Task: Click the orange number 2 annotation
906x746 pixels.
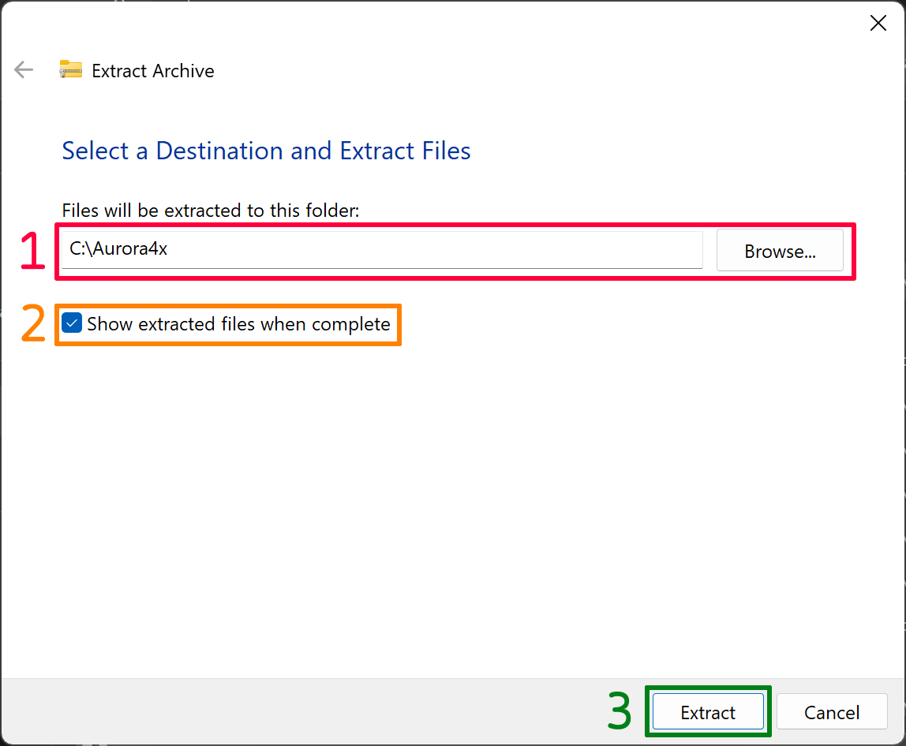Action: [x=33, y=325]
